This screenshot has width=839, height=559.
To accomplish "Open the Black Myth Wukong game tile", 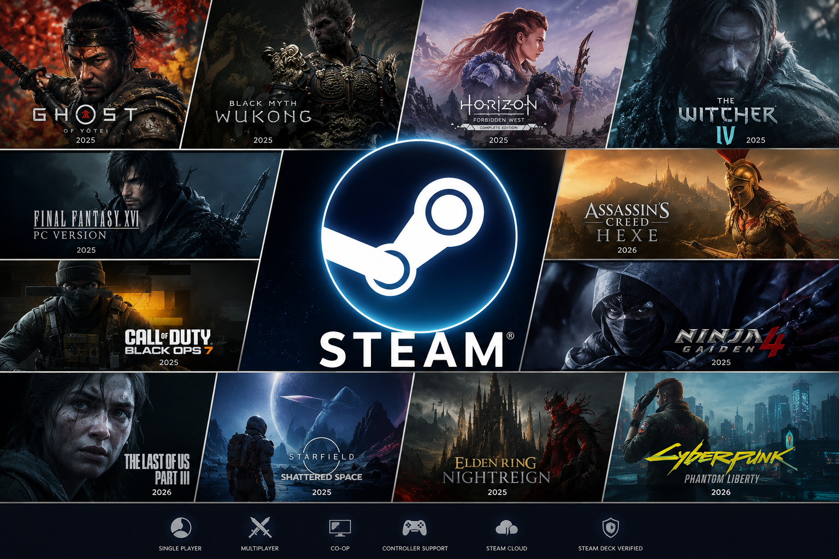I will 300,74.
